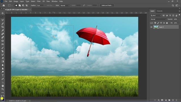Select the Hand tool
Image resolution: width=181 pixels, height=102 pixels.
point(3,86)
